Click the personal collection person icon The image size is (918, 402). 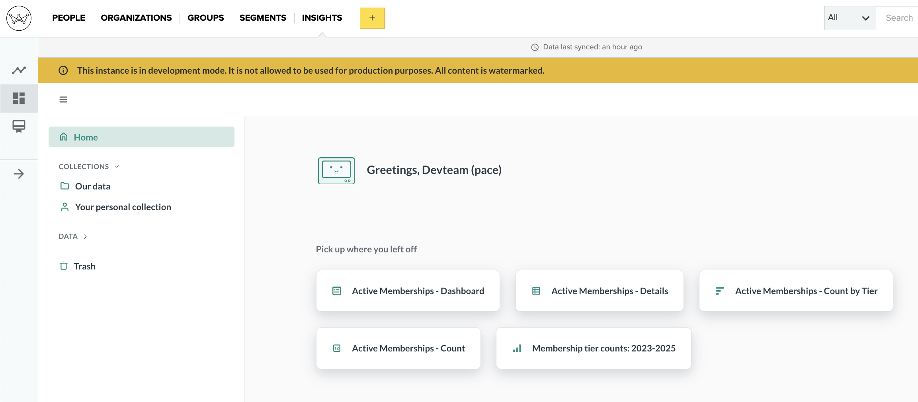(x=64, y=207)
